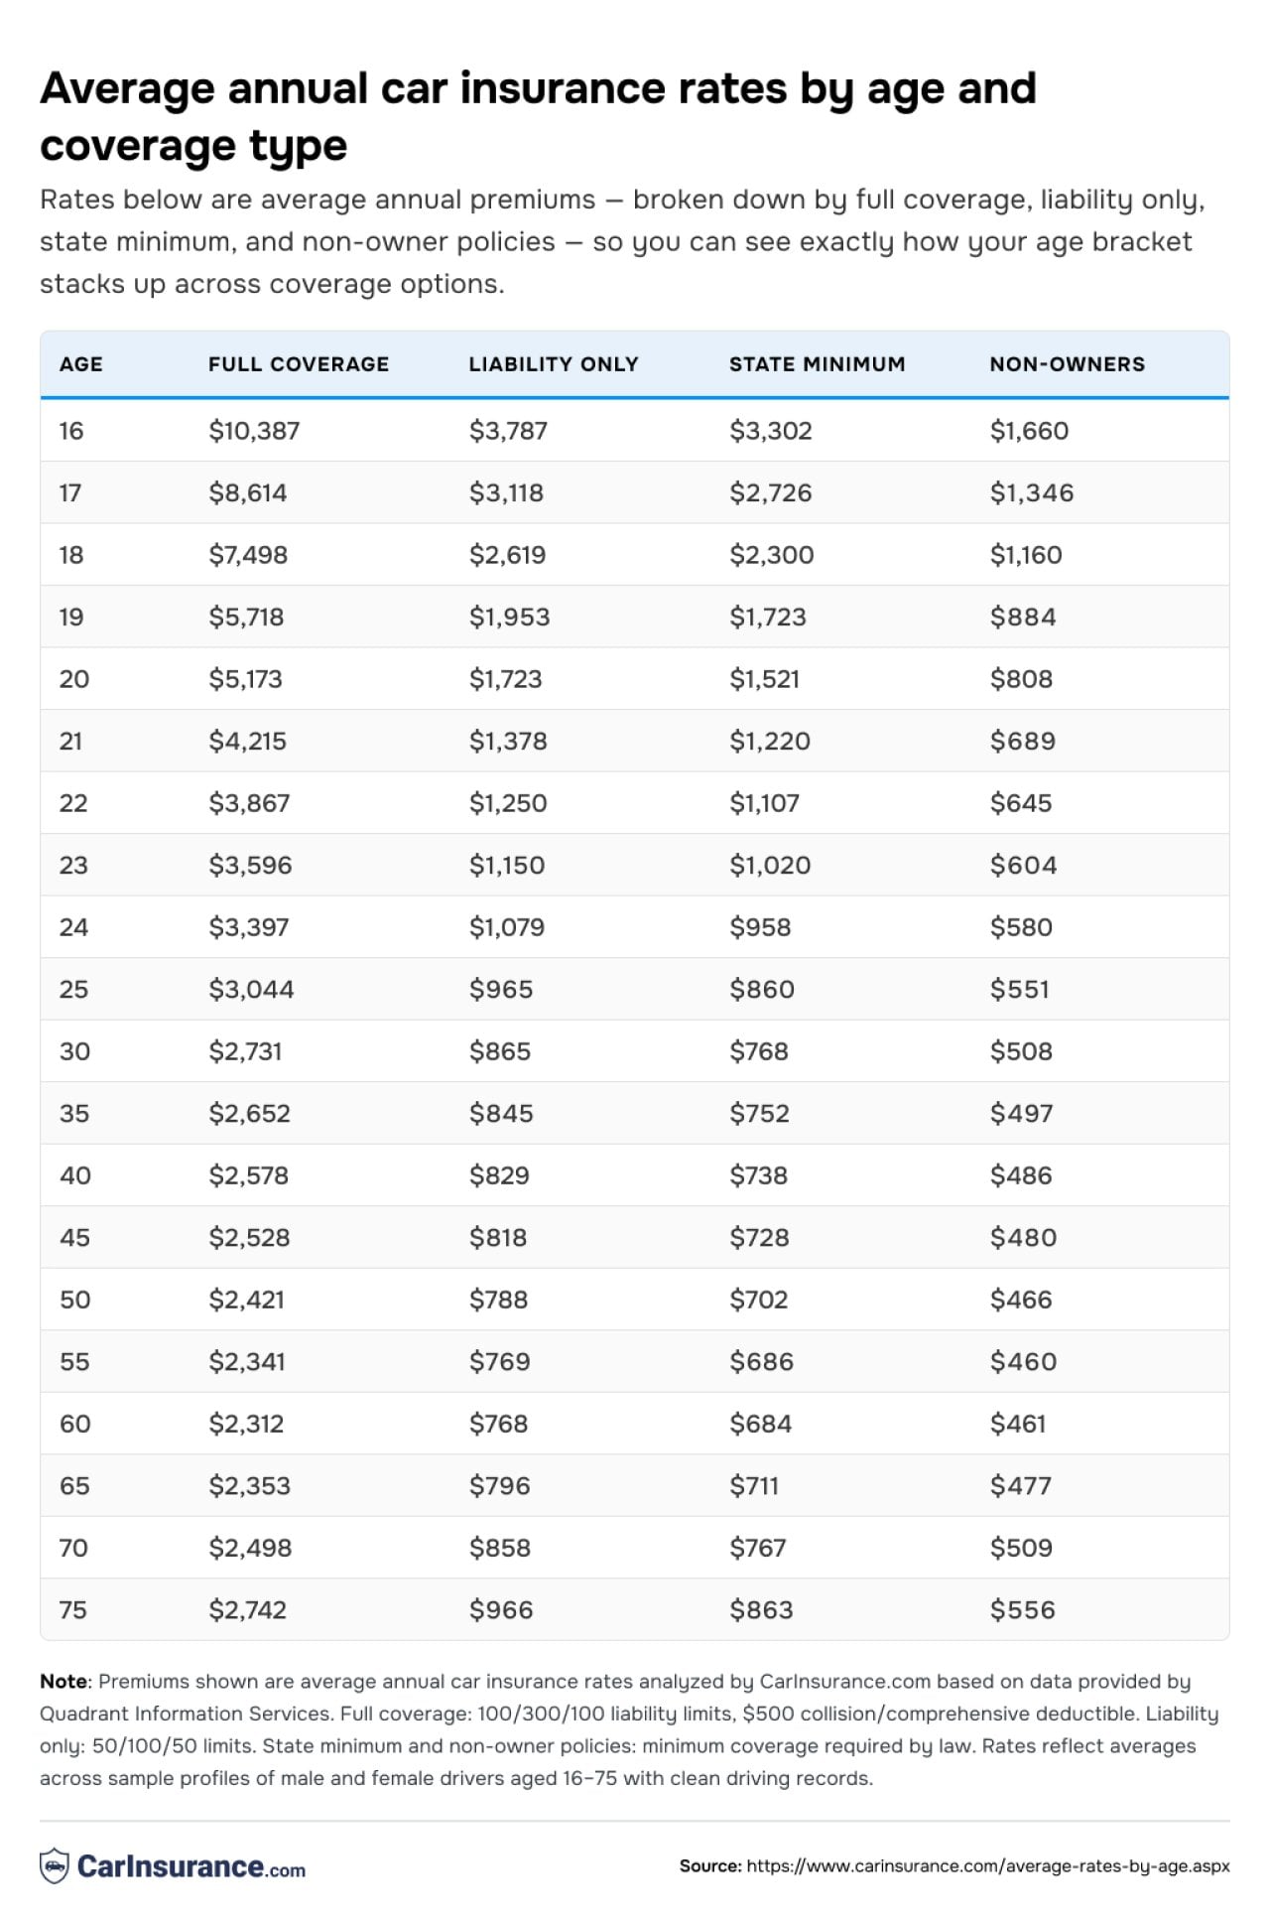Click the $466 non-owners value at age 50
The image size is (1270, 1924).
(x=1021, y=1300)
